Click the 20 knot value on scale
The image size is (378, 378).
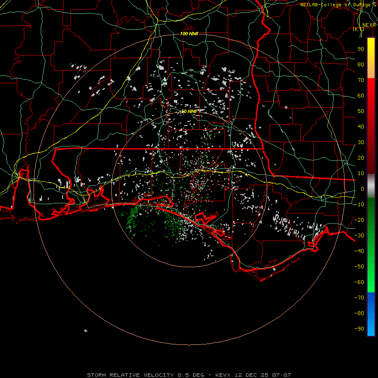[361, 158]
